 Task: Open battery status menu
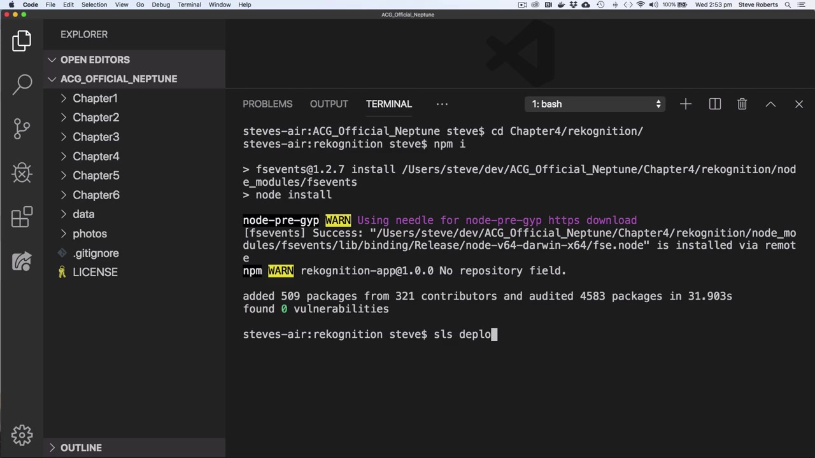pos(676,4)
